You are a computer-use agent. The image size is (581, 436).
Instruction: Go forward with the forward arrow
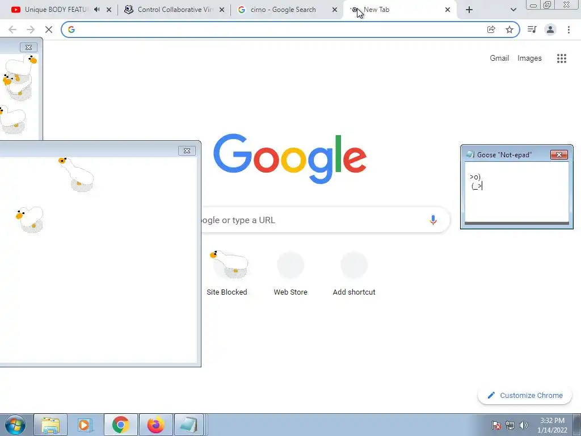[x=31, y=30]
